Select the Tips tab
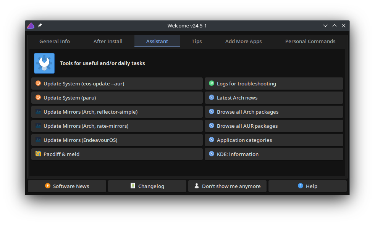 [x=197, y=41]
